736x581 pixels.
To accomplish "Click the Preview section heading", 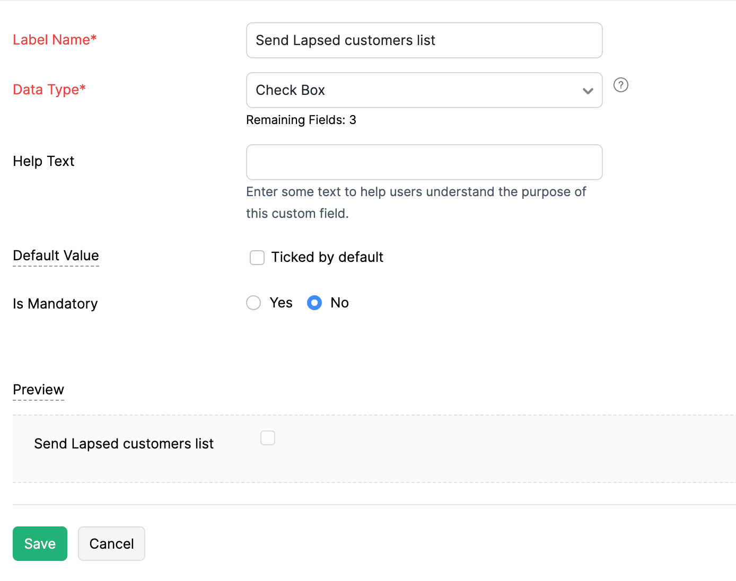I will point(38,390).
